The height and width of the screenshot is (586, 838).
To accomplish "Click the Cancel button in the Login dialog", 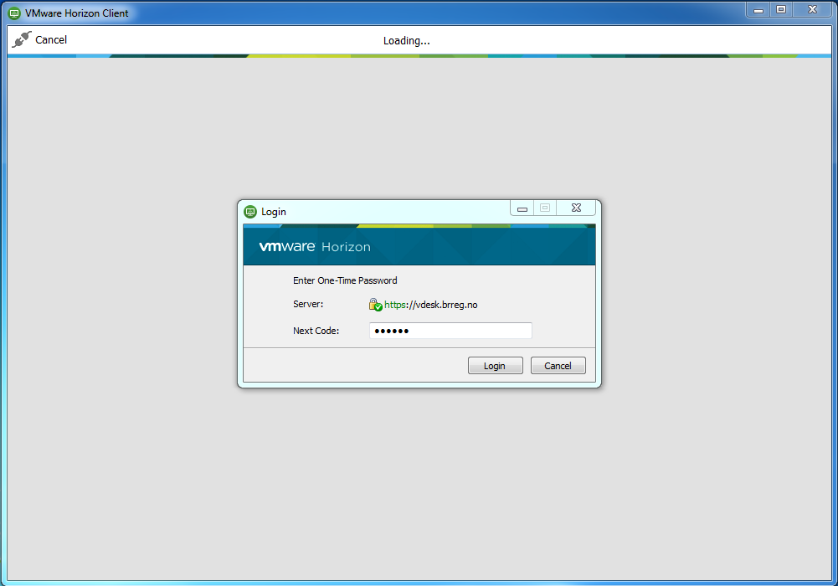I will click(x=558, y=366).
